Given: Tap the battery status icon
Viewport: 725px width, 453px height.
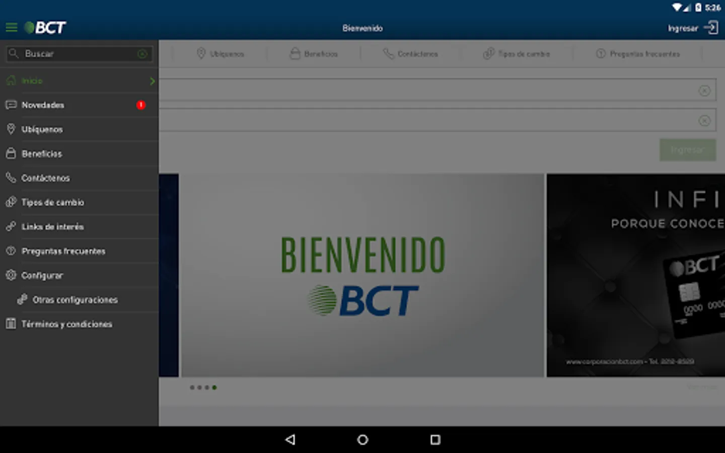Looking at the screenshot, I should pyautogui.click(x=698, y=7).
